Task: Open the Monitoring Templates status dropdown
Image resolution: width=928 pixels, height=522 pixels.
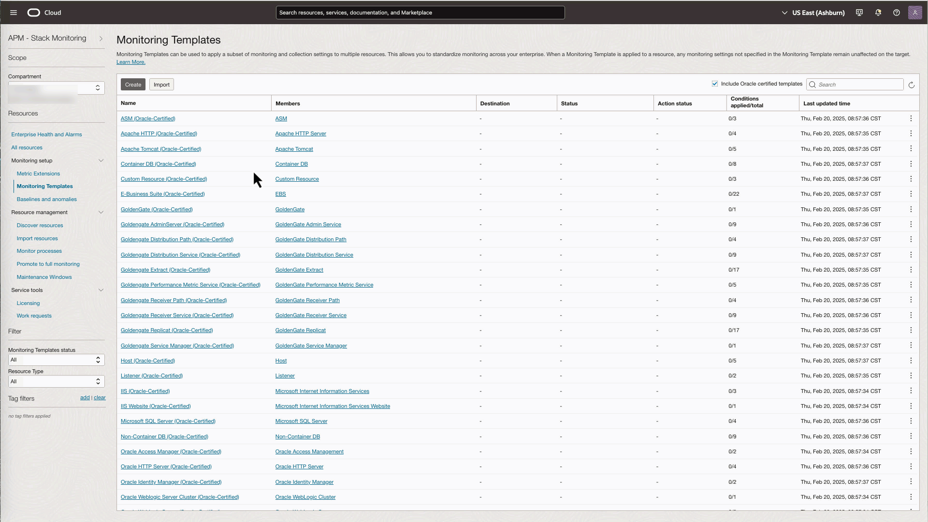Action: pyautogui.click(x=56, y=360)
